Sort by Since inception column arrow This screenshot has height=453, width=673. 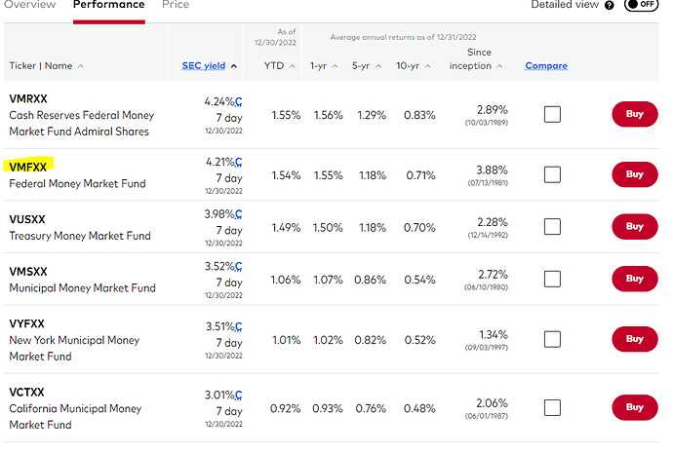point(500,66)
